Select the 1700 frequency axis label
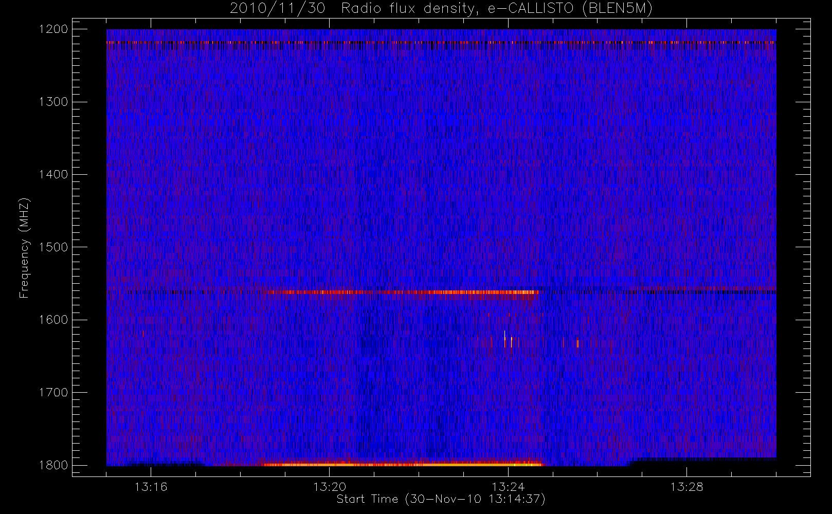832x514 pixels. click(53, 392)
